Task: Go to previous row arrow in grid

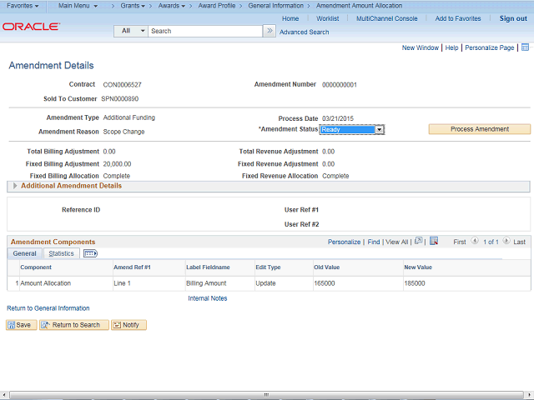Action: coord(475,242)
